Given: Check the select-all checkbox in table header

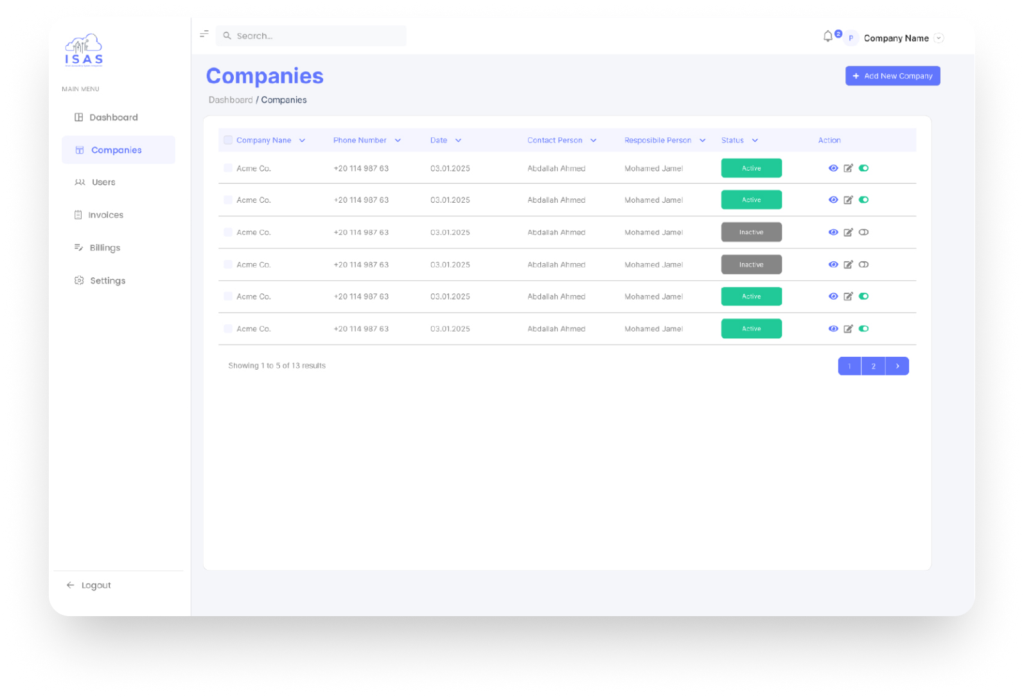Looking at the screenshot, I should pyautogui.click(x=228, y=140).
